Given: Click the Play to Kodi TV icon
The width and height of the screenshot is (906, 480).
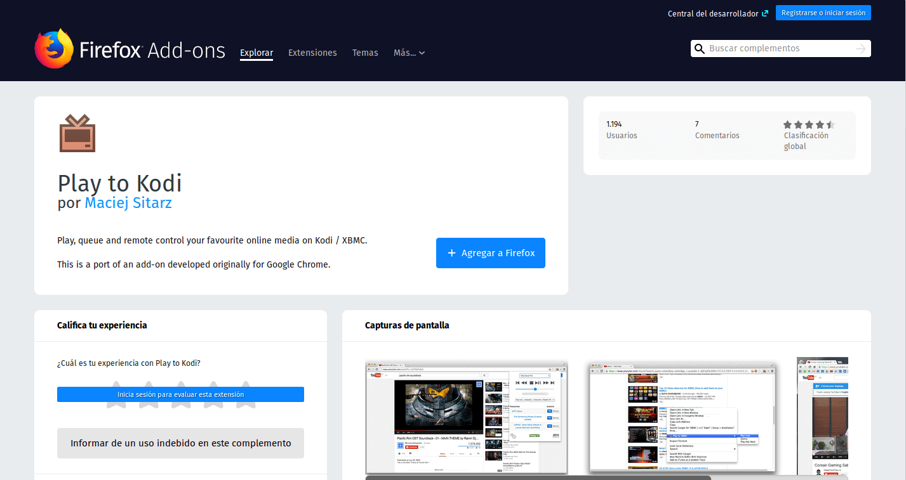Looking at the screenshot, I should click(77, 133).
